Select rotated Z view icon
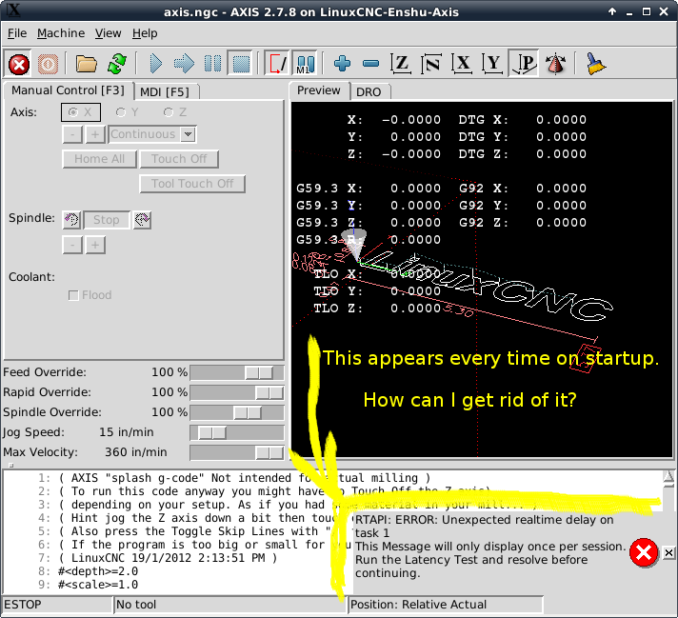This screenshot has height=618, width=678. [x=431, y=64]
